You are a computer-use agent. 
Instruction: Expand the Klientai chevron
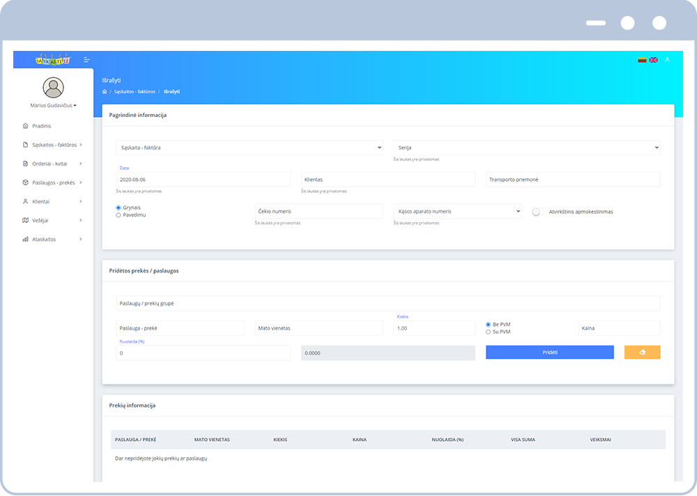click(x=80, y=201)
